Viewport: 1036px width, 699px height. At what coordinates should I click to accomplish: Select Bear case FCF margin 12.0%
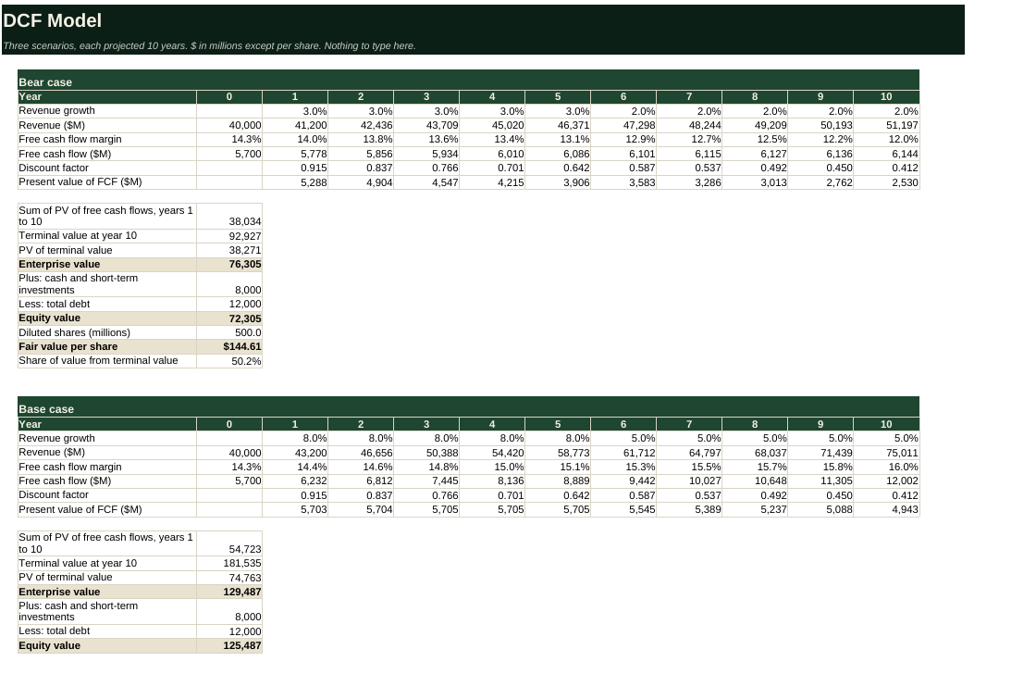pos(886,139)
